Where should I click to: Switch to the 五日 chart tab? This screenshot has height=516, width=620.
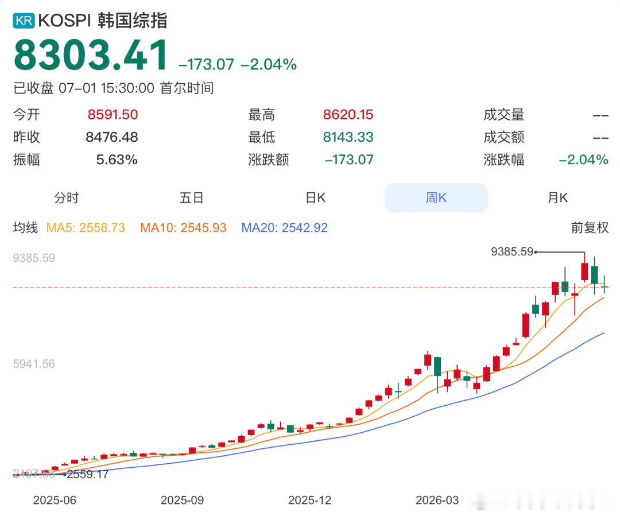coord(191,197)
